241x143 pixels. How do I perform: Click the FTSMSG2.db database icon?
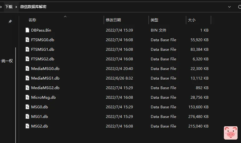pyautogui.click(x=27, y=59)
